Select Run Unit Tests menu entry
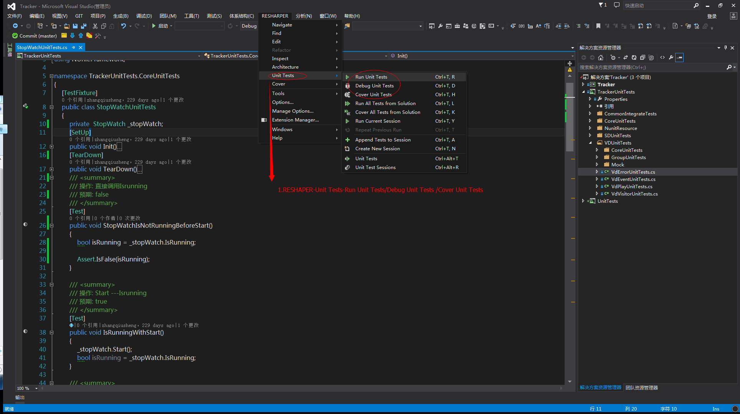The width and height of the screenshot is (740, 414). coord(404,77)
